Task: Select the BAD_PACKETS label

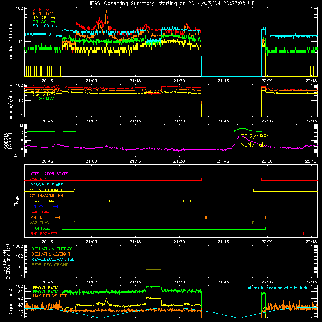Action: click(44, 233)
